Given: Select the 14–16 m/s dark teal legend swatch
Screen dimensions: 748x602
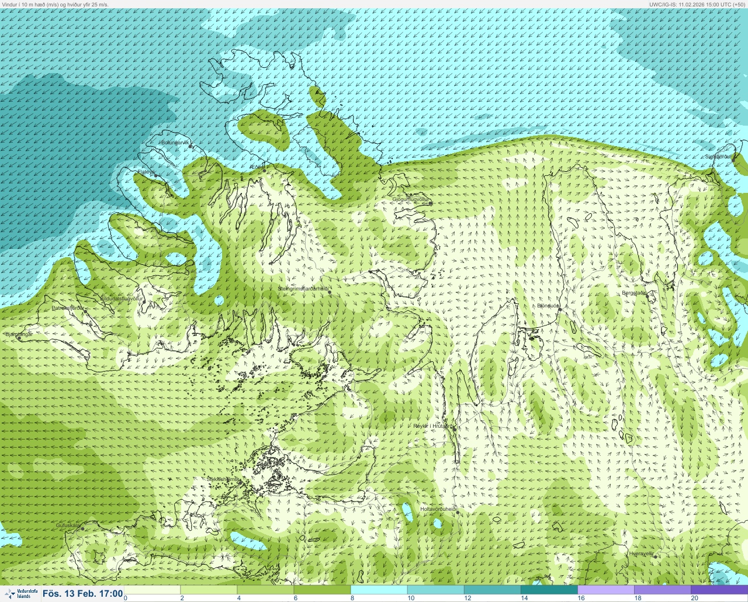Looking at the screenshot, I should (549, 590).
